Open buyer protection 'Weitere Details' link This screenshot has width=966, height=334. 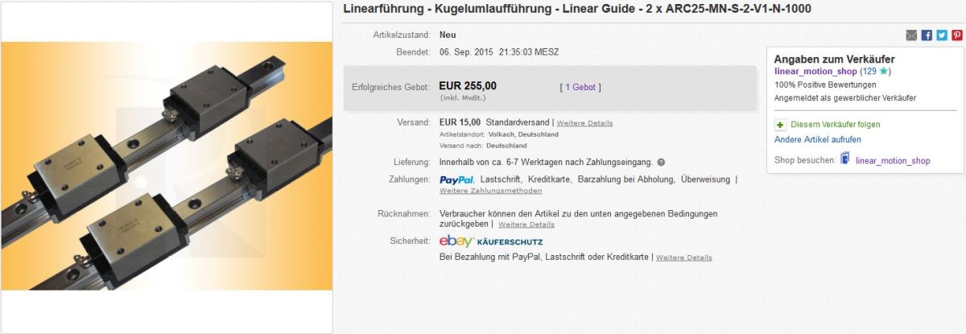(x=684, y=258)
